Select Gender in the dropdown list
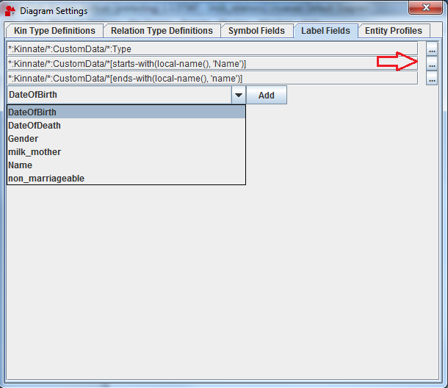The image size is (448, 388). coord(126,139)
